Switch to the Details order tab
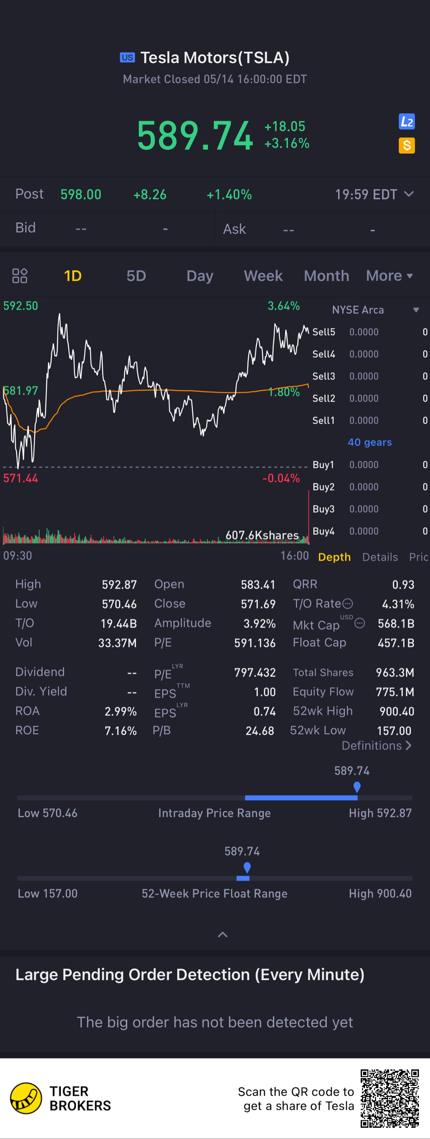The height and width of the screenshot is (1139, 430). pyautogui.click(x=380, y=556)
